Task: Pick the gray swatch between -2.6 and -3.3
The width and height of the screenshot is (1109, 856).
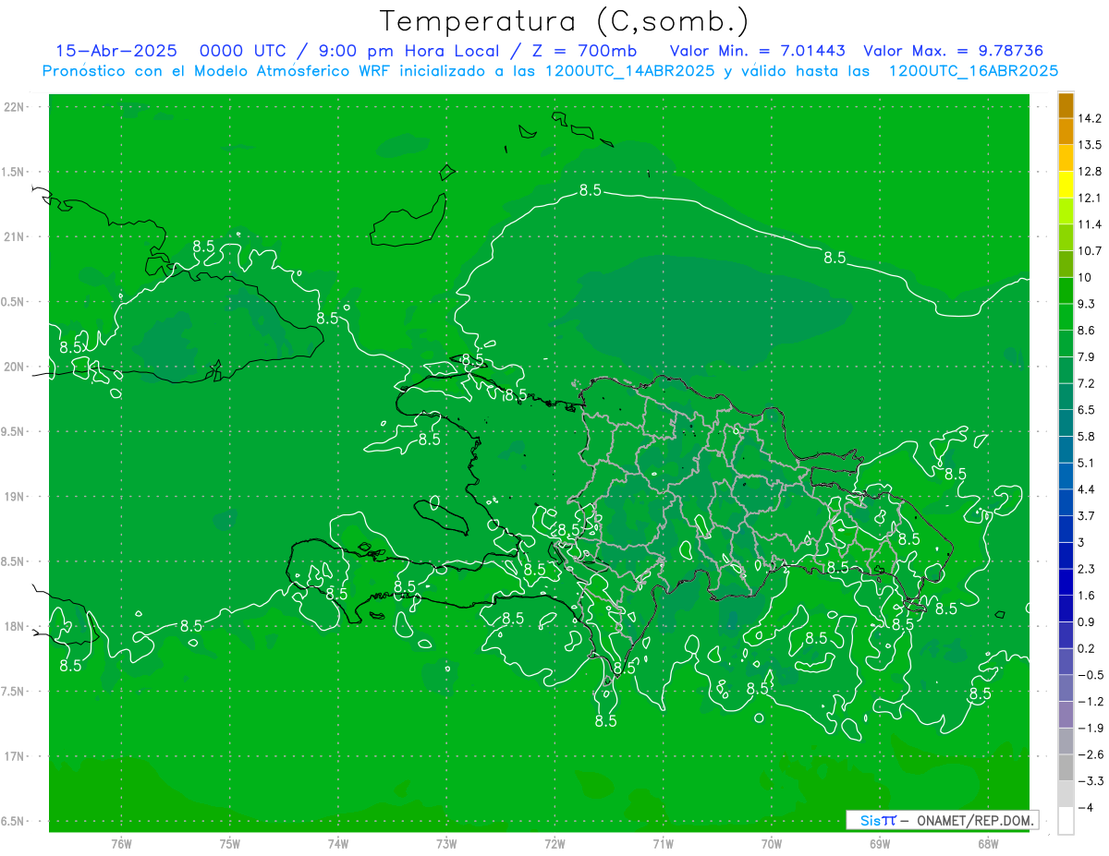Action: [x=1066, y=767]
